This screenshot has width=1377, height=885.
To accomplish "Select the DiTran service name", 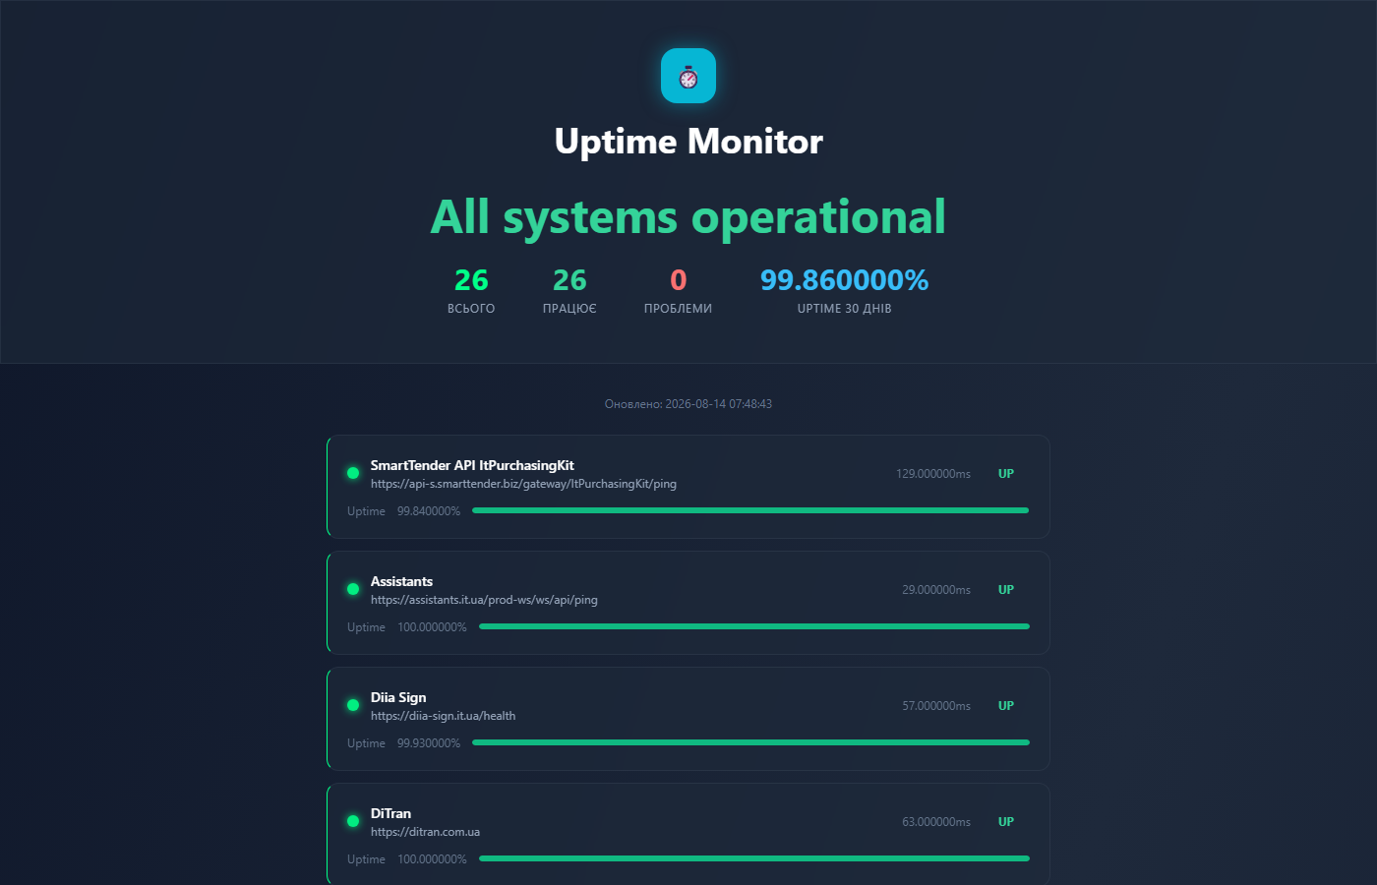I will coord(390,813).
